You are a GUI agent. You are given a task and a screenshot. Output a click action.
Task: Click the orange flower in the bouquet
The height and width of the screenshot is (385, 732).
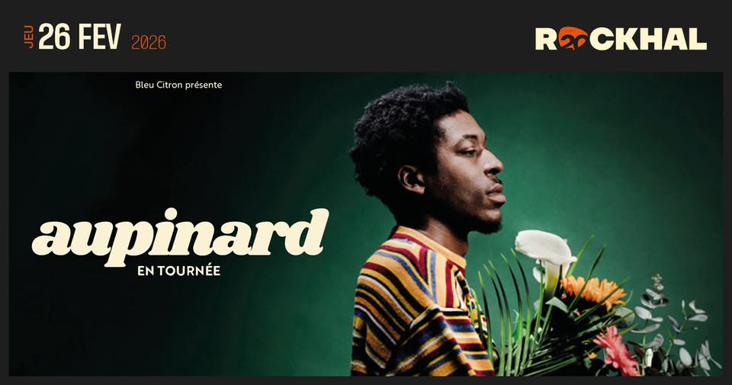click(593, 290)
